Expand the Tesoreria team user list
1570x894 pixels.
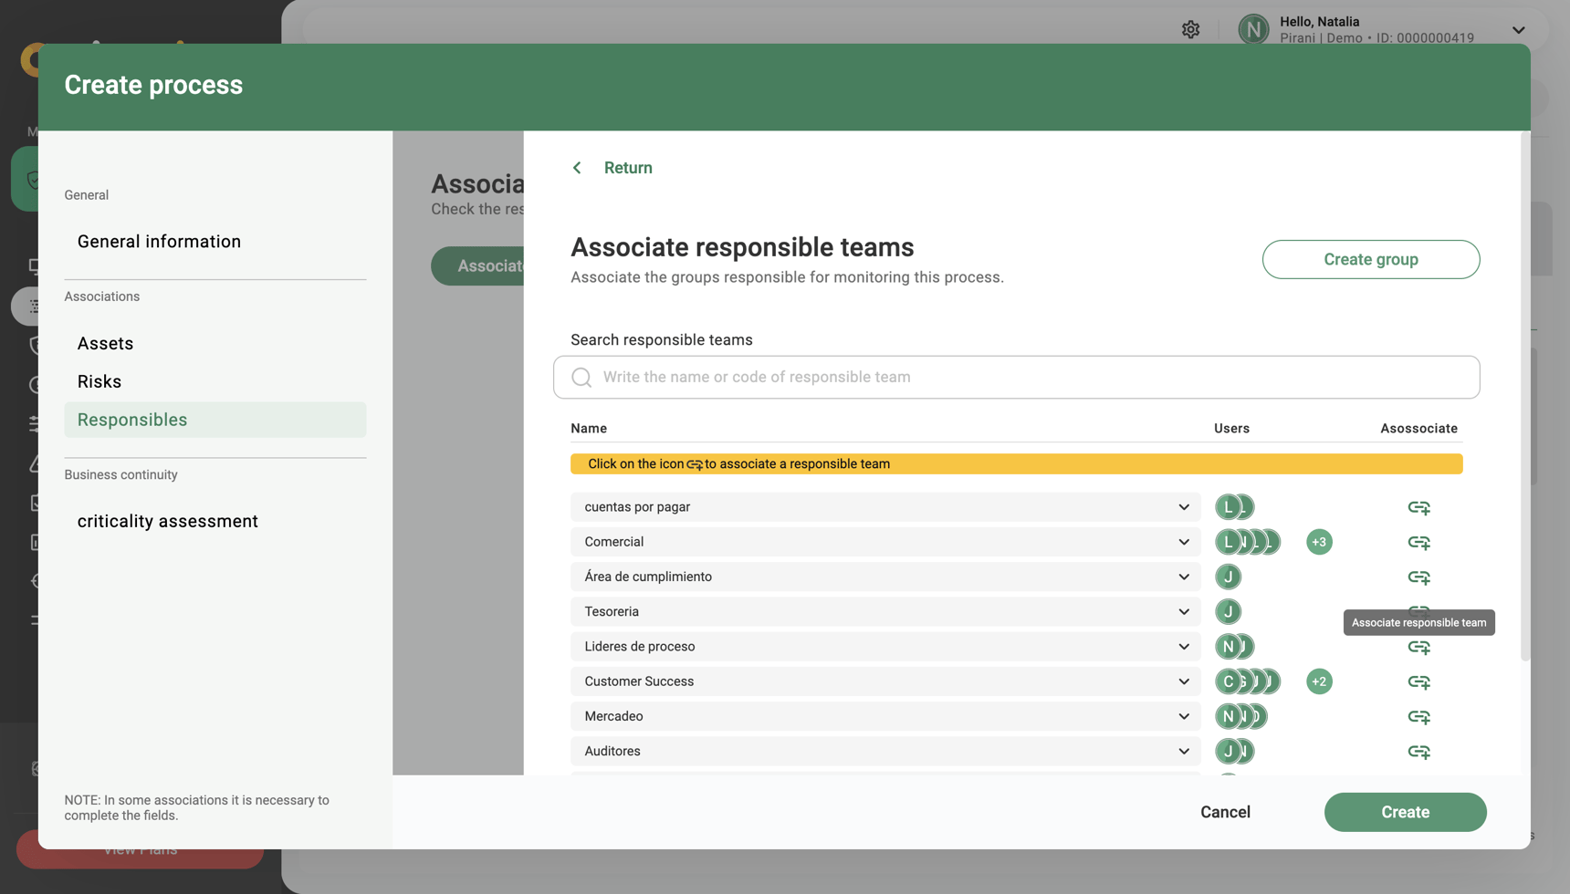[1184, 611]
